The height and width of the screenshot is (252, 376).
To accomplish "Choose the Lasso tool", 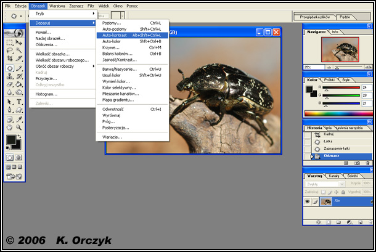I will click(x=10, y=51).
